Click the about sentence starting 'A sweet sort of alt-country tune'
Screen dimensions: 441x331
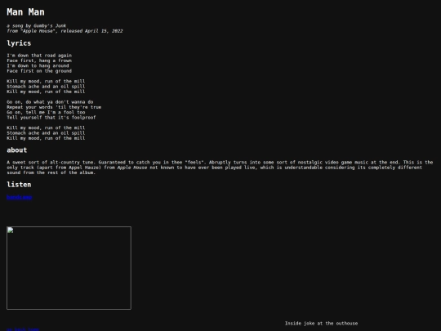(x=51, y=163)
